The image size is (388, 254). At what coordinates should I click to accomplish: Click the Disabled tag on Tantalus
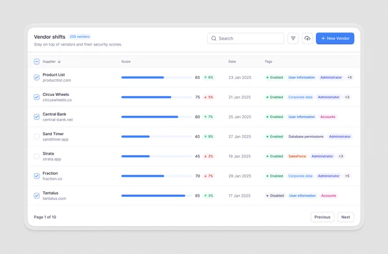tap(275, 196)
